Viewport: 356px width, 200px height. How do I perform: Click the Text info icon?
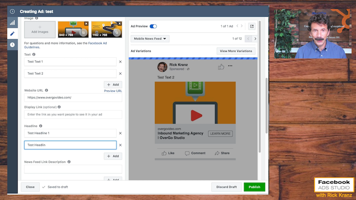34,54
